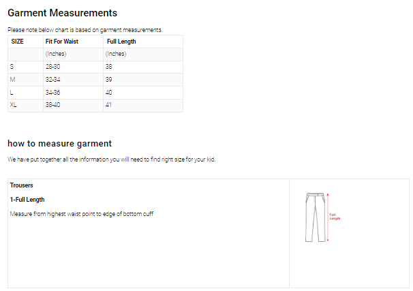This screenshot has width=413, height=291.
Task: Select the Fit For Waist column header
Action: pos(62,42)
